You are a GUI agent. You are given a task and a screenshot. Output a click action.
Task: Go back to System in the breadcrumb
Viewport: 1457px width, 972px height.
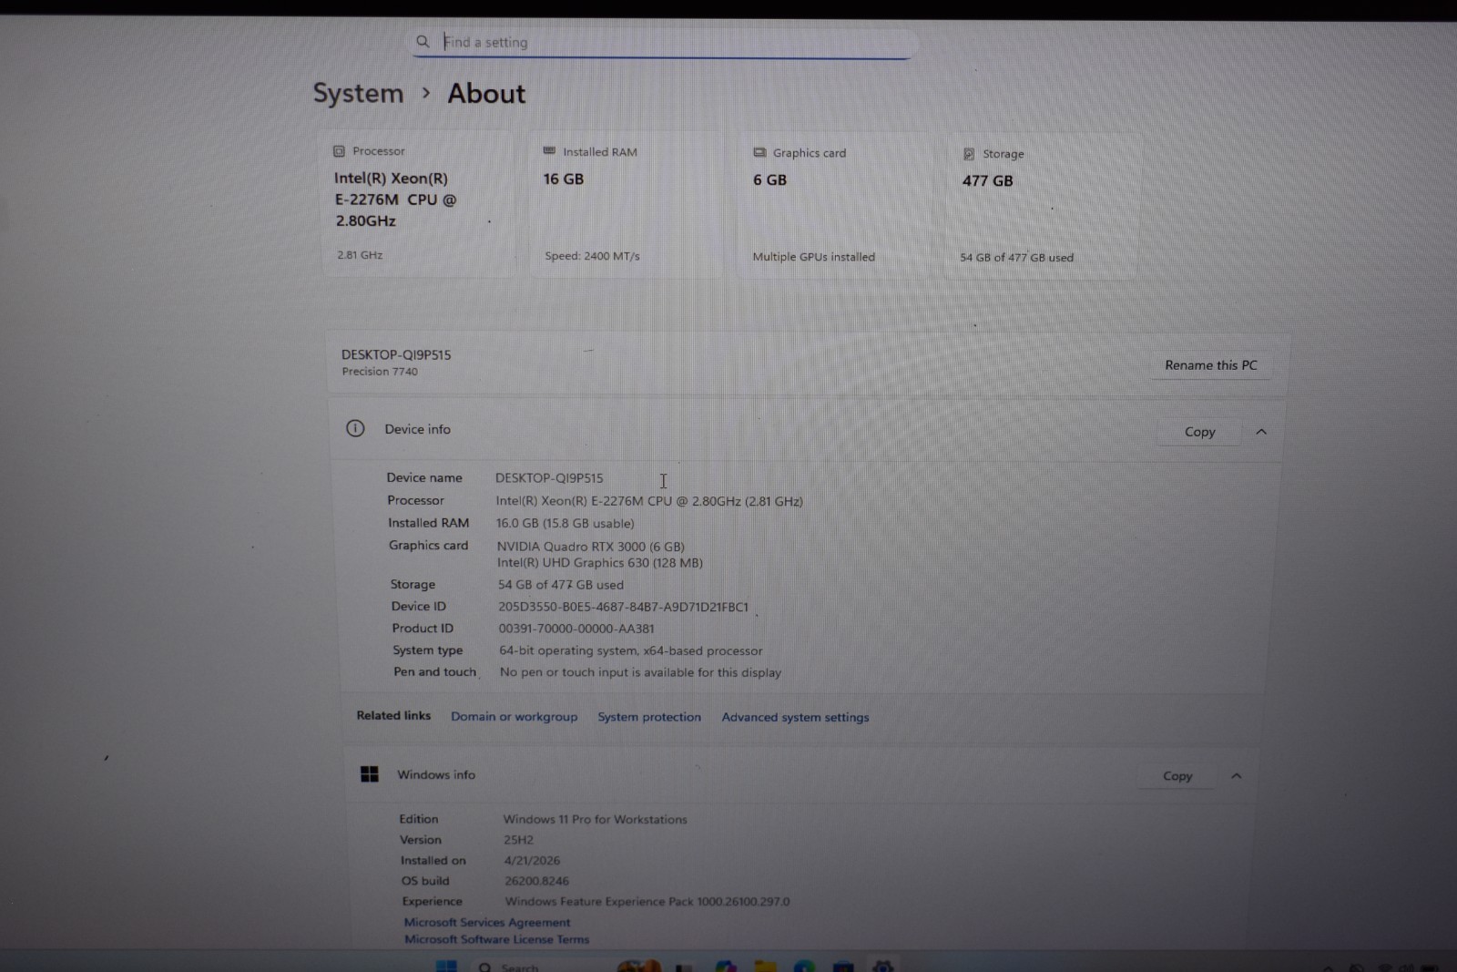tap(358, 93)
